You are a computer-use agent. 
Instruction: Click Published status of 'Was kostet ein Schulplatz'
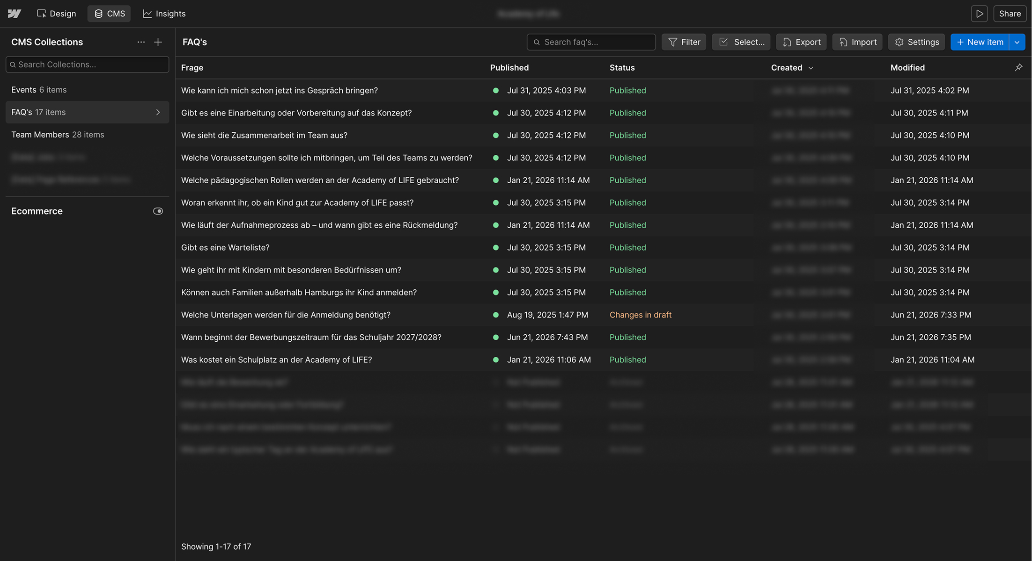[x=628, y=360]
